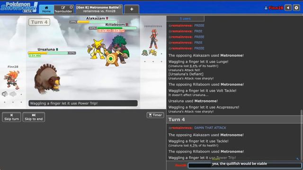Start the battle Timer
303x170 pixels.
155,115
